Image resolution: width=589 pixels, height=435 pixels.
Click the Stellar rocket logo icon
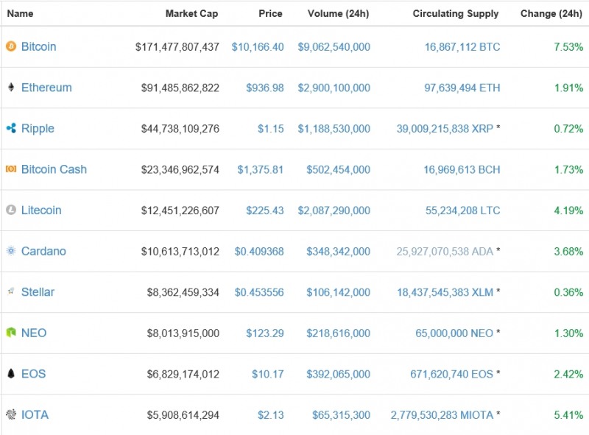point(10,292)
